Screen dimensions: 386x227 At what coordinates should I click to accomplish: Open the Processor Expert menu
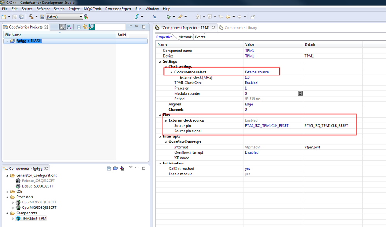point(118,9)
